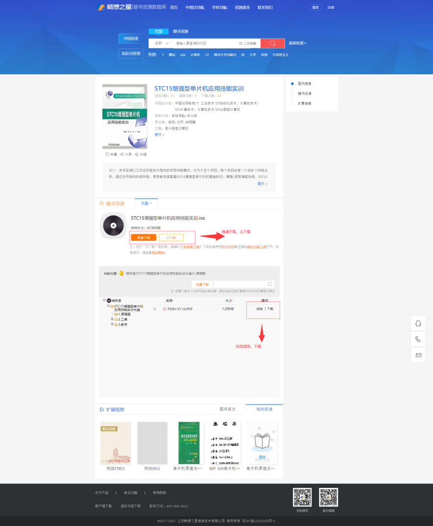This screenshot has width=433, height=526.
Task: Click the 例说STM32 book thumbnail
Action: point(116,443)
